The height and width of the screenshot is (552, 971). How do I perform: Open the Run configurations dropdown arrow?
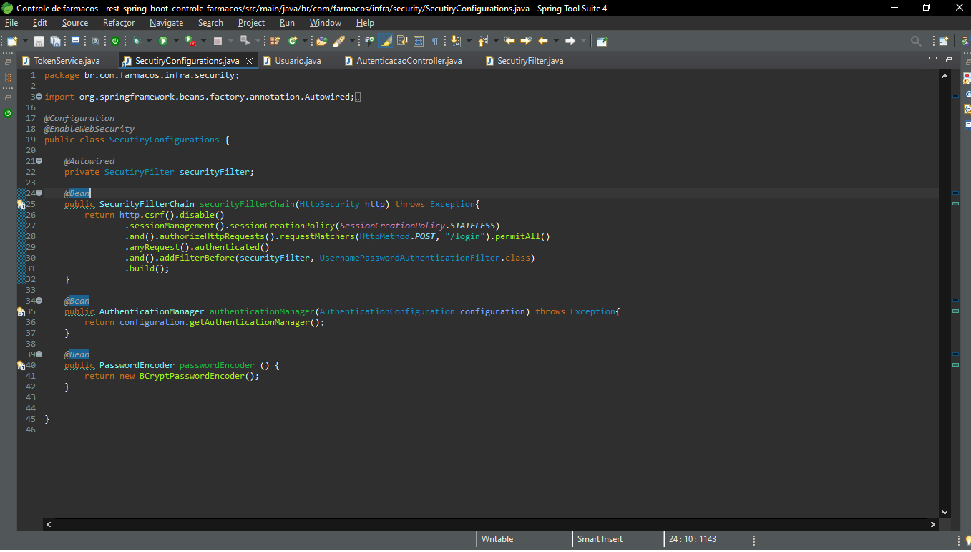click(176, 41)
